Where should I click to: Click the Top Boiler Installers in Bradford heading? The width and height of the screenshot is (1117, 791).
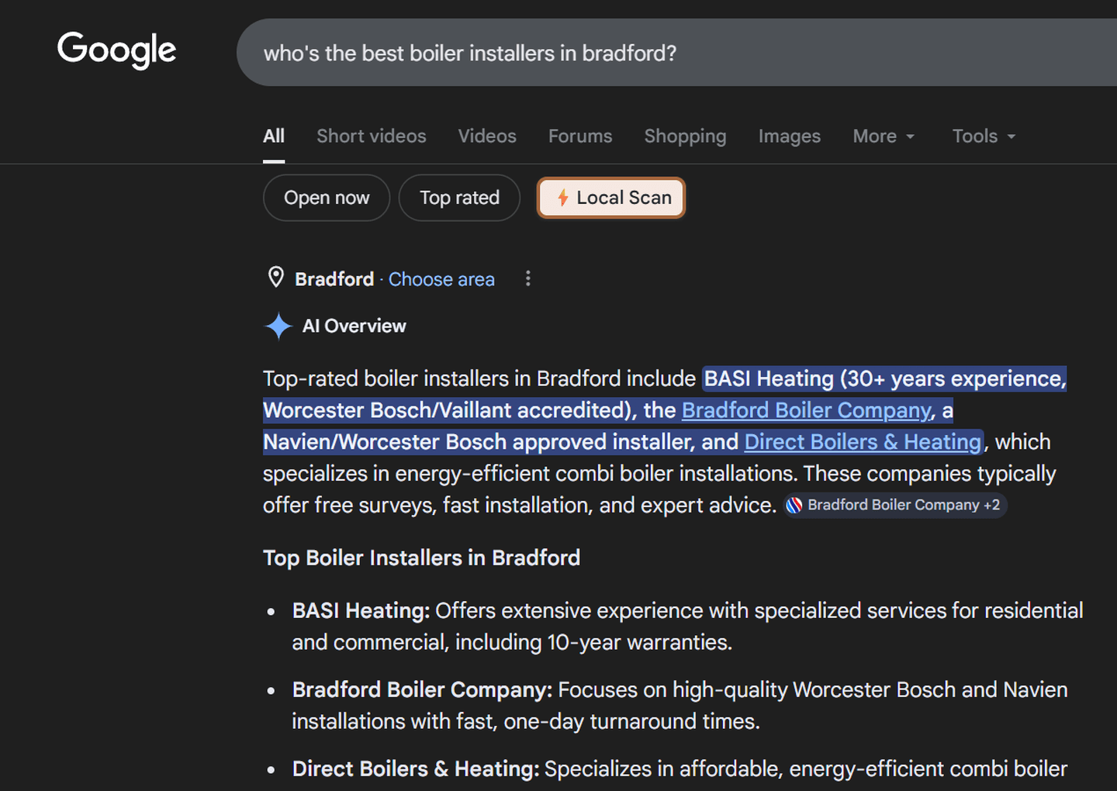pyautogui.click(x=422, y=558)
